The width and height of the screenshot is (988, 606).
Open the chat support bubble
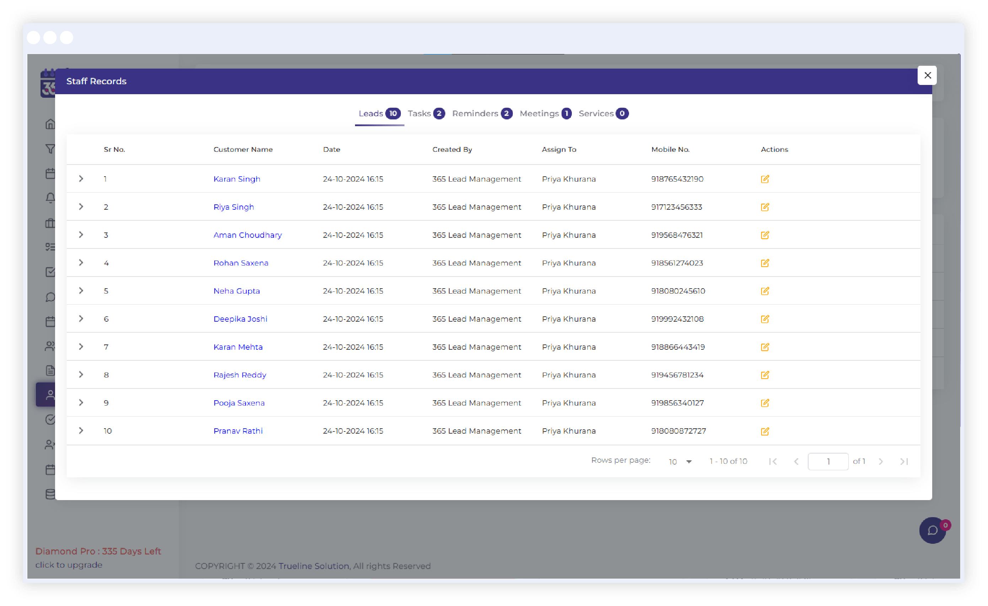pos(932,530)
